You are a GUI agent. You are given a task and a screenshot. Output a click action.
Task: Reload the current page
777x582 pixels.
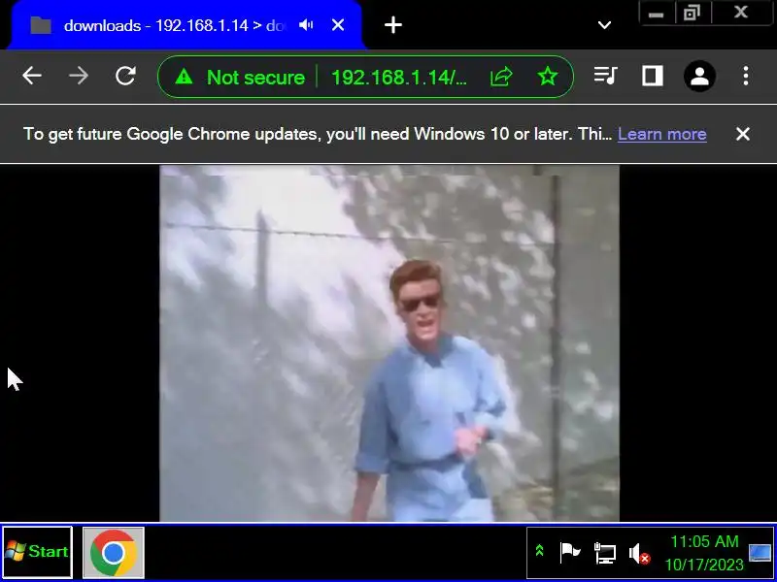pos(125,77)
